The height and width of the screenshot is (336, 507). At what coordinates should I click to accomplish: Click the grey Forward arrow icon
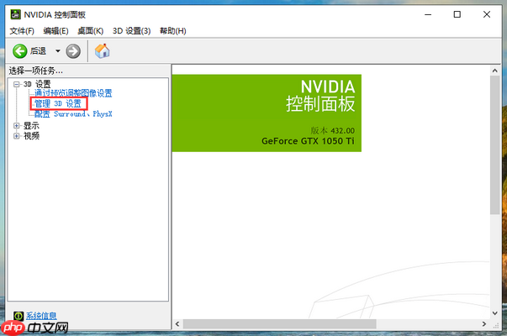[x=73, y=51]
